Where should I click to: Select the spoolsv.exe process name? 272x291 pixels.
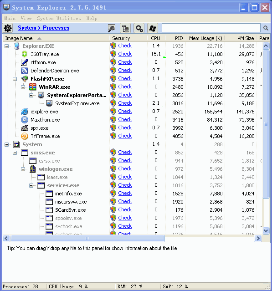pyautogui.click(x=68, y=218)
